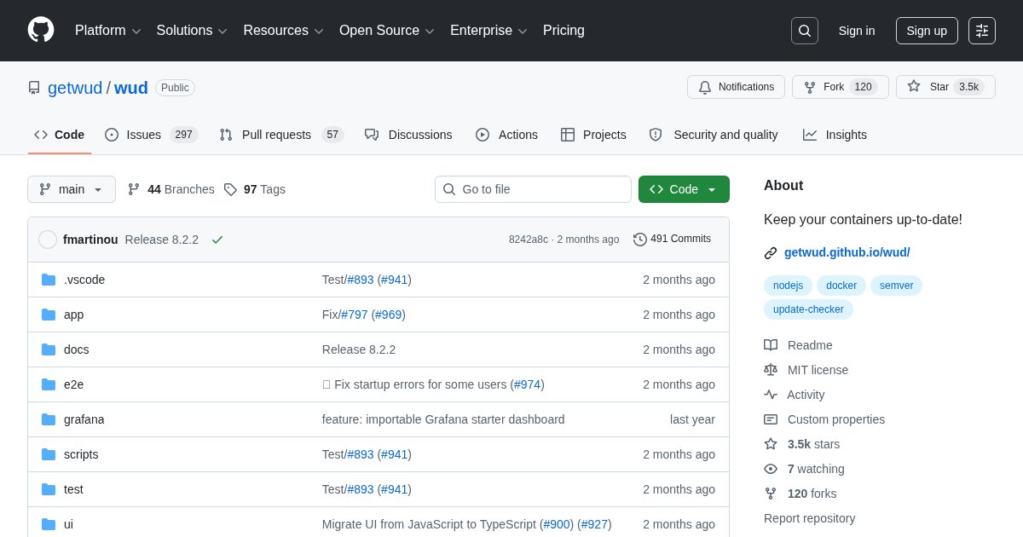Viewport: 1023px width, 537px height.
Task: Expand the Platform menu
Action: click(108, 31)
